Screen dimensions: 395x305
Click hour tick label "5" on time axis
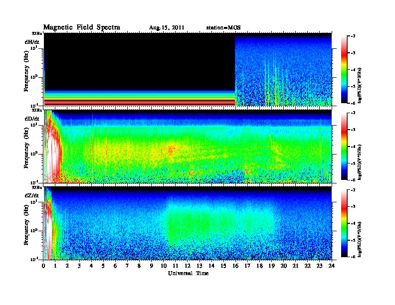point(103,266)
